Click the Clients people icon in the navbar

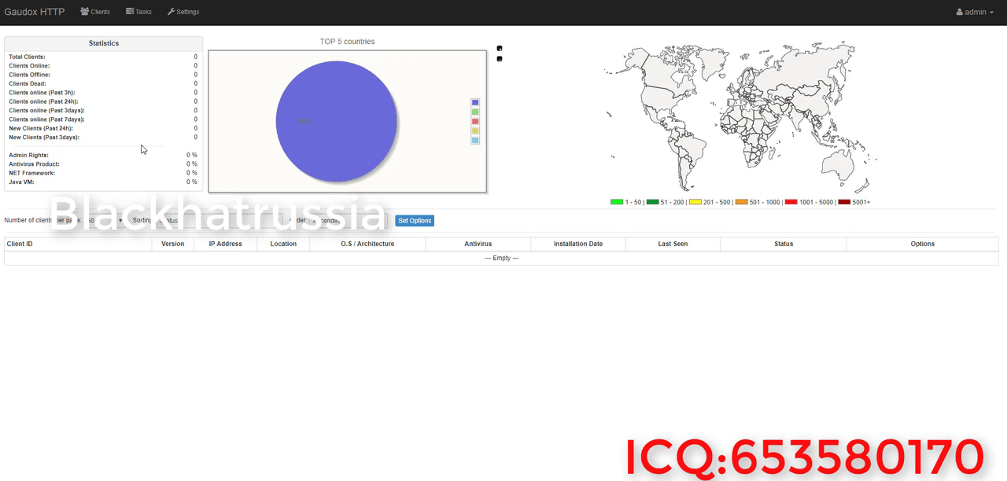(84, 11)
